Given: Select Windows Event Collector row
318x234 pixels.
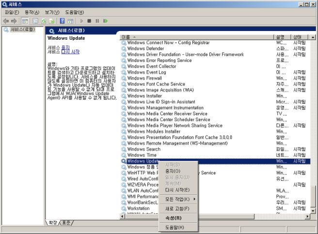Looking at the screenshot, I should tap(215, 66).
